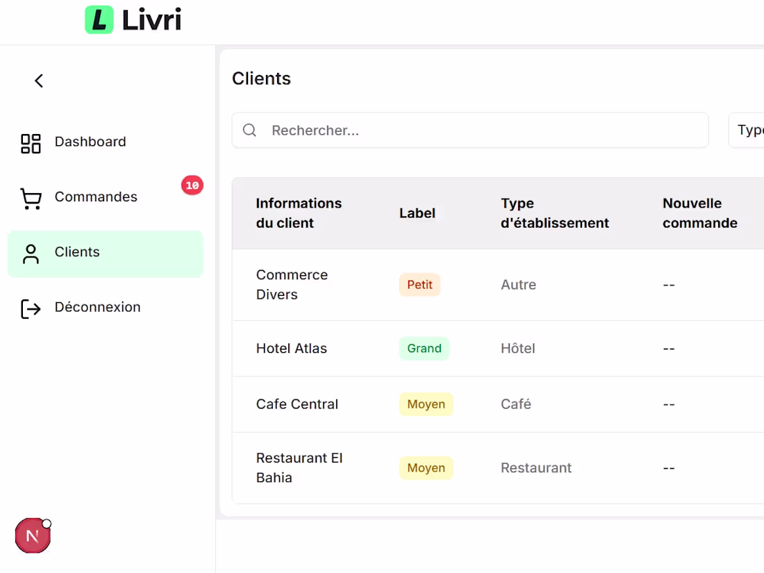Click the Déconnexion logout arrow icon

(31, 309)
